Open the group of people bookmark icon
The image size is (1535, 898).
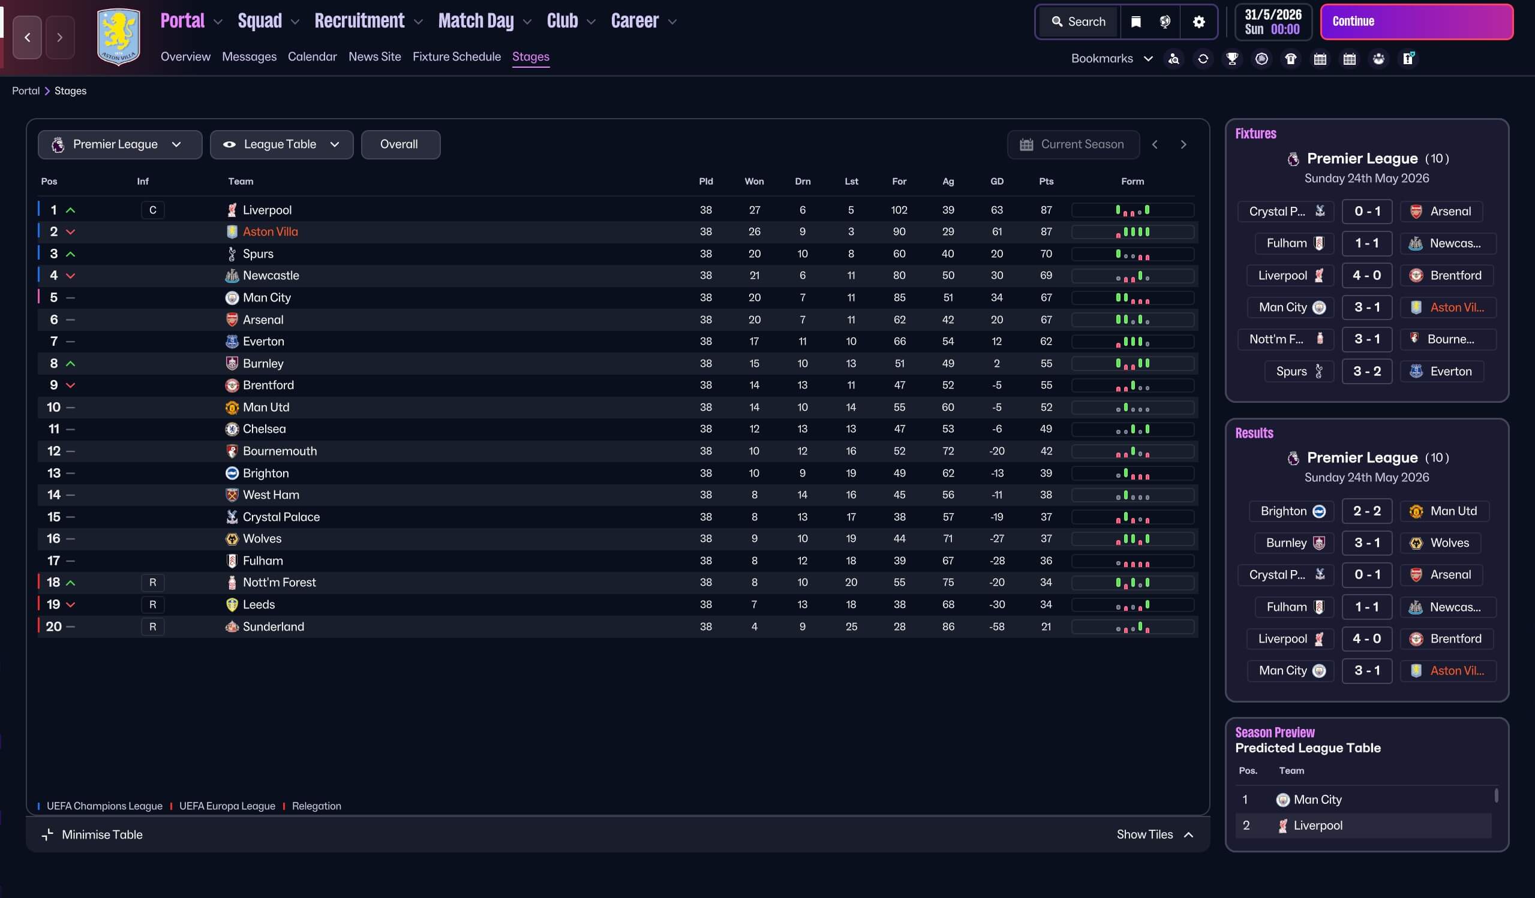(1378, 59)
